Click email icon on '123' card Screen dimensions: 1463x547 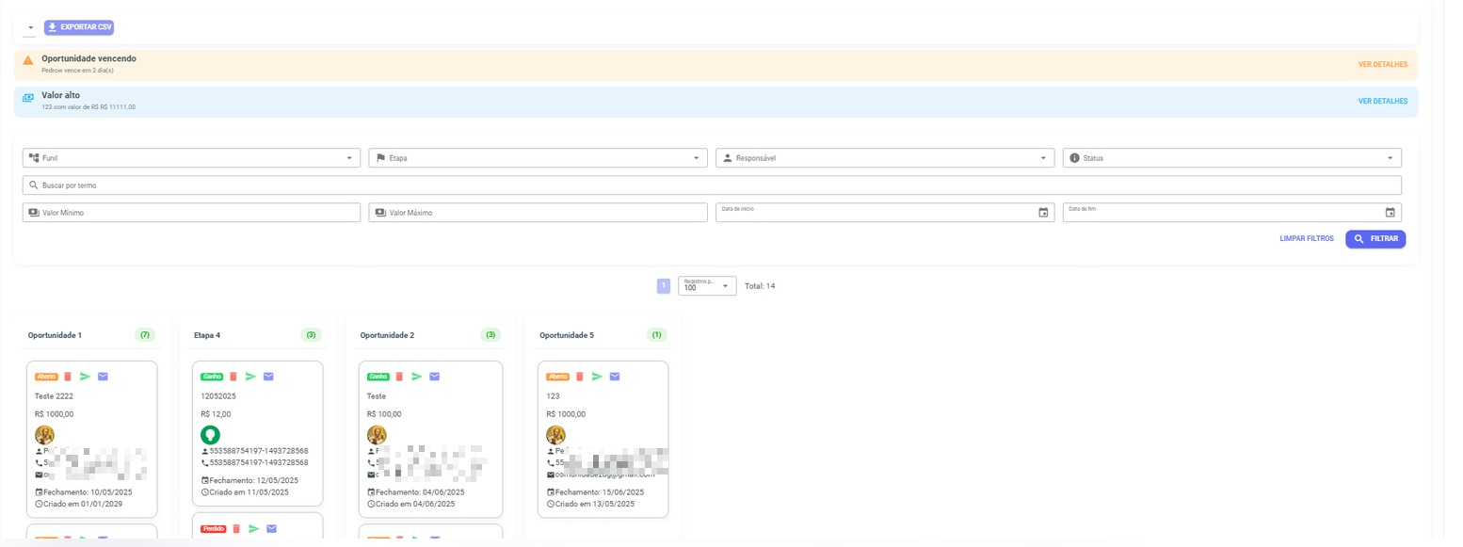[x=615, y=377]
